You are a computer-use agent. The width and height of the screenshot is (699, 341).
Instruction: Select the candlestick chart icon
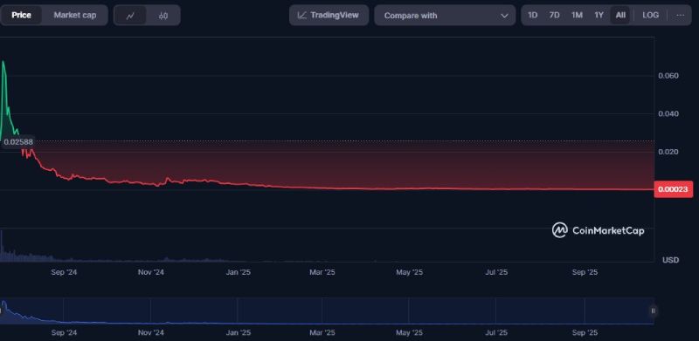(x=163, y=16)
